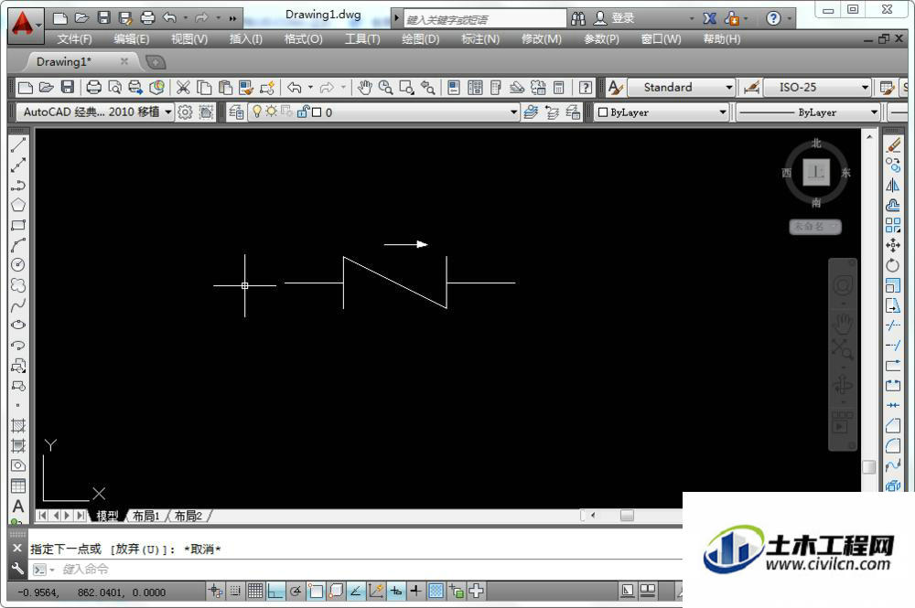Click the new drawing tab button
The width and height of the screenshot is (915, 608).
click(x=156, y=62)
